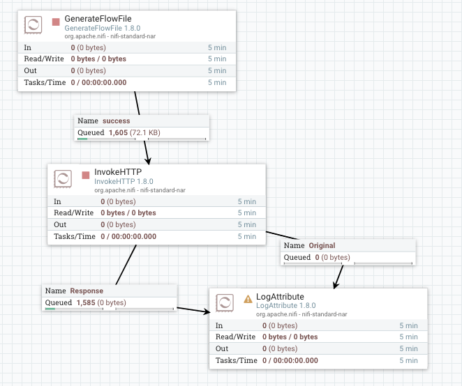Select the success connection label
462x386 pixels.
click(116, 121)
